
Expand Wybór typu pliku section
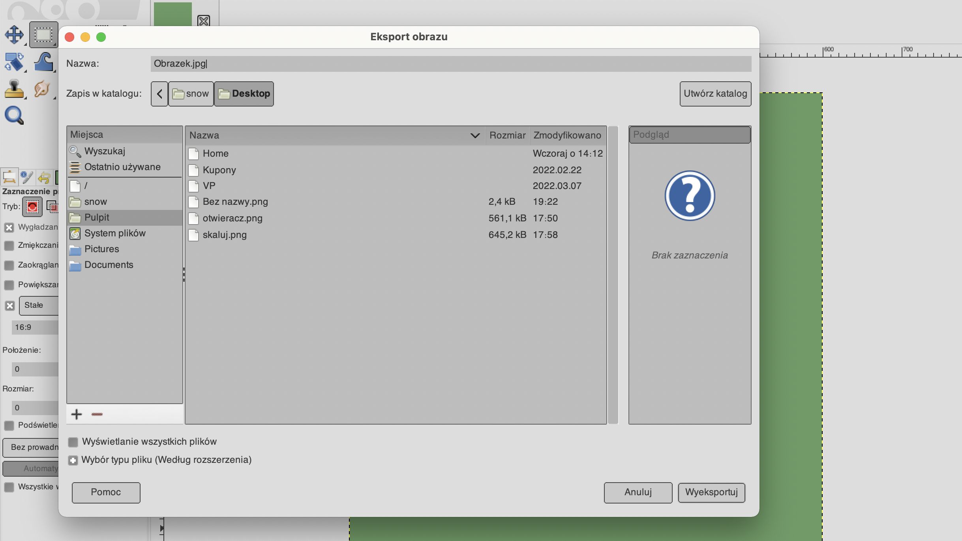coord(73,460)
